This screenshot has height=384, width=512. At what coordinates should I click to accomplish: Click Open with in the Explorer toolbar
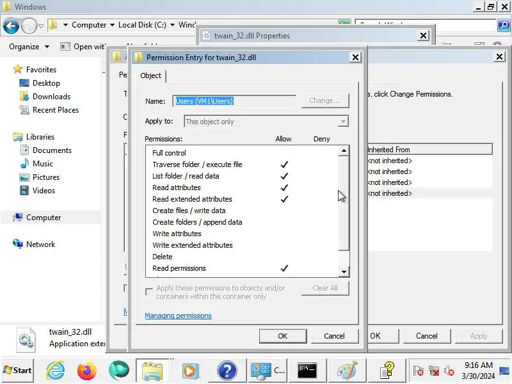pos(83,47)
